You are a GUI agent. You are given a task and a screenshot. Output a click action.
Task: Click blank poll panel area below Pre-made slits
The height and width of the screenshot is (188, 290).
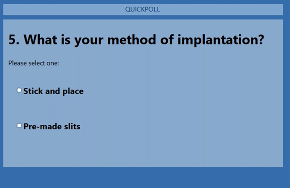pos(143,149)
